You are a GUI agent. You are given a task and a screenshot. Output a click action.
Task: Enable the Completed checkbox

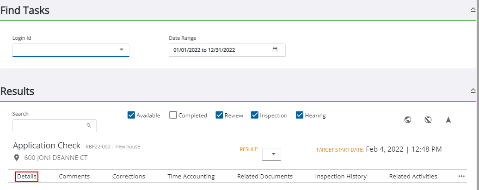tap(173, 115)
